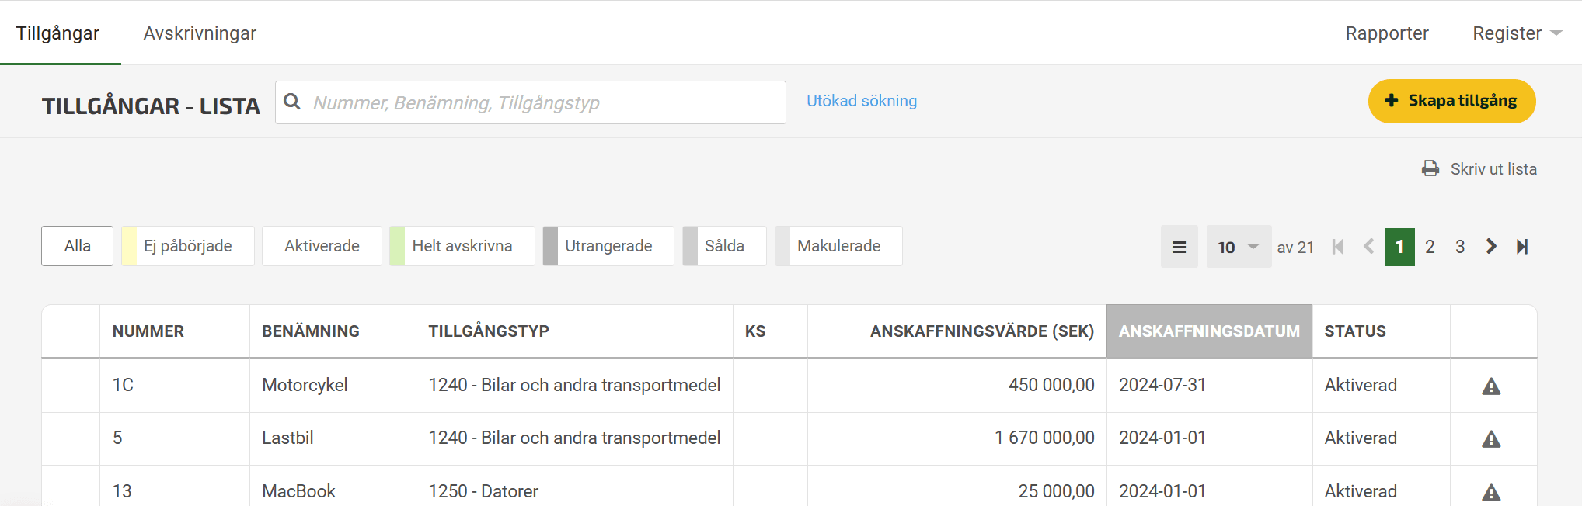Click the Skapa tillgång button

point(1451,101)
